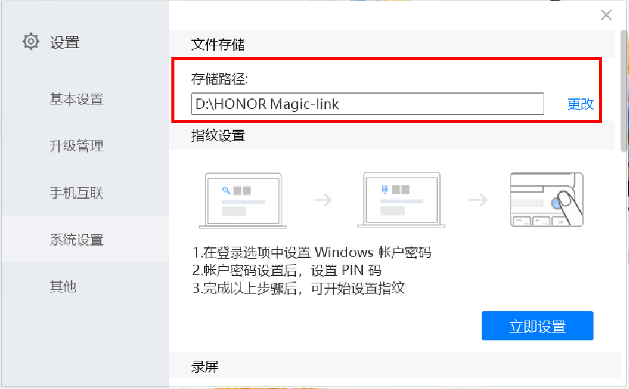Click 更改 to change the storage path
This screenshot has width=629, height=389.
tap(580, 104)
